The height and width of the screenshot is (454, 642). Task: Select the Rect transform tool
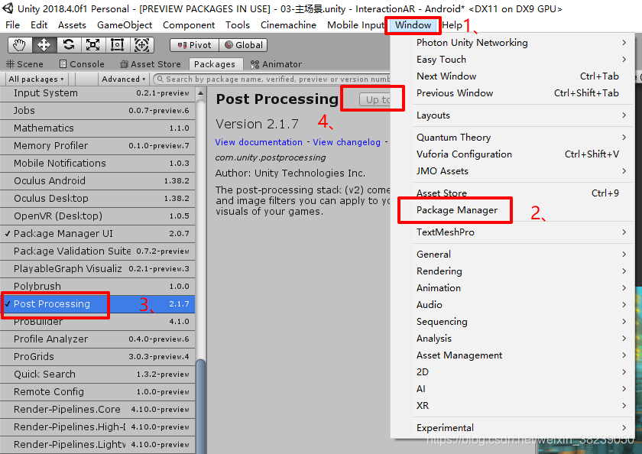coord(118,45)
